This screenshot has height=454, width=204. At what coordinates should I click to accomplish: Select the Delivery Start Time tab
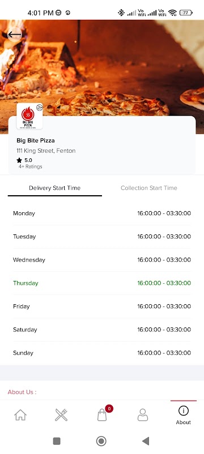[x=54, y=188]
